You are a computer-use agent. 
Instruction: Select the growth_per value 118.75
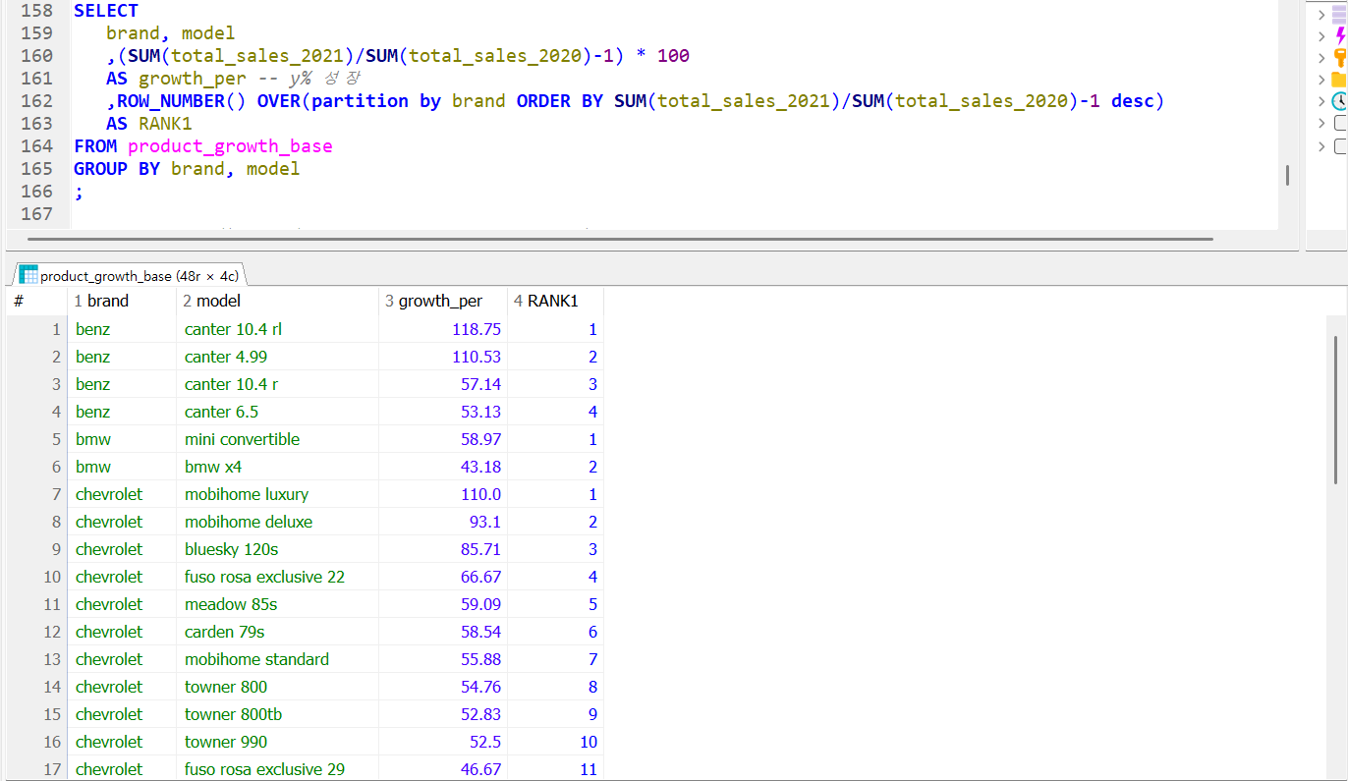443,329
